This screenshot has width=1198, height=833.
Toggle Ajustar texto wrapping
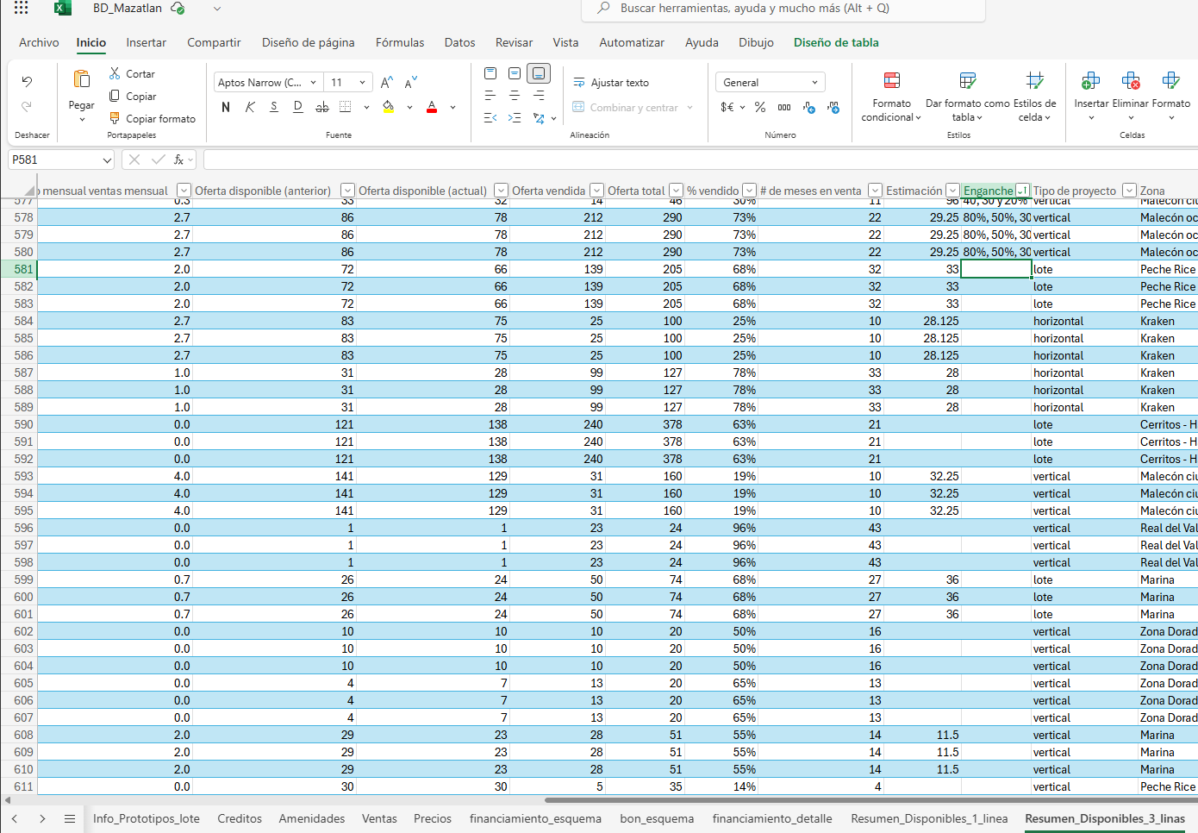pos(611,83)
